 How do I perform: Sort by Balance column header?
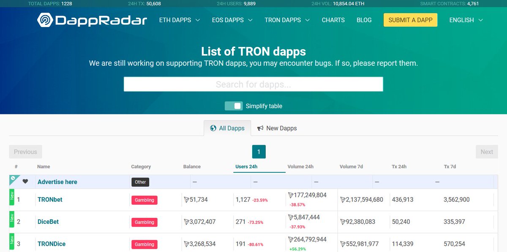coord(192,166)
